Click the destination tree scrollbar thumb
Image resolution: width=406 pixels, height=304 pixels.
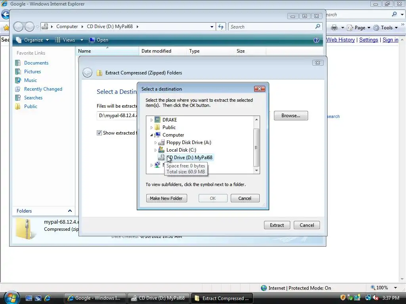pos(257,147)
